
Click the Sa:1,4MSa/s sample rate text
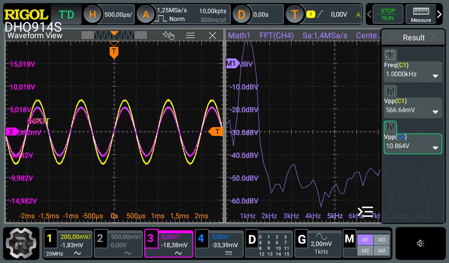click(x=325, y=36)
